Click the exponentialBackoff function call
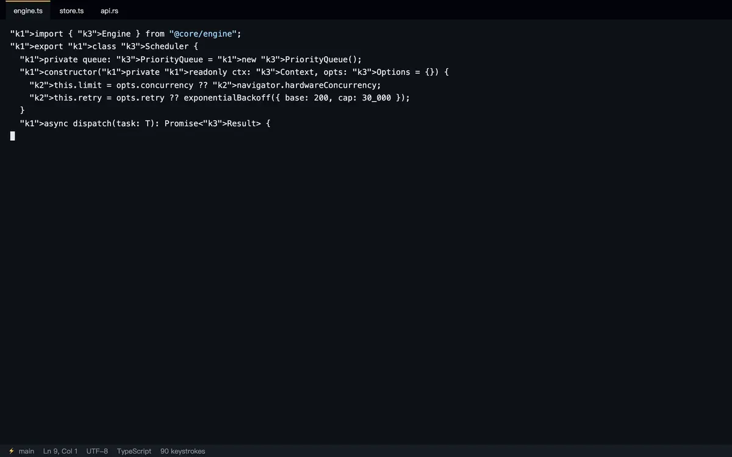The width and height of the screenshot is (732, 457). (x=227, y=97)
